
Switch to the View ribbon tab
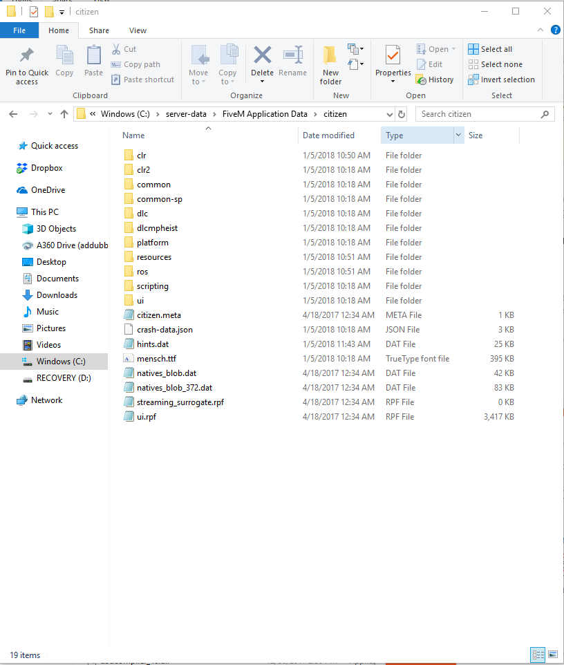[x=138, y=30]
